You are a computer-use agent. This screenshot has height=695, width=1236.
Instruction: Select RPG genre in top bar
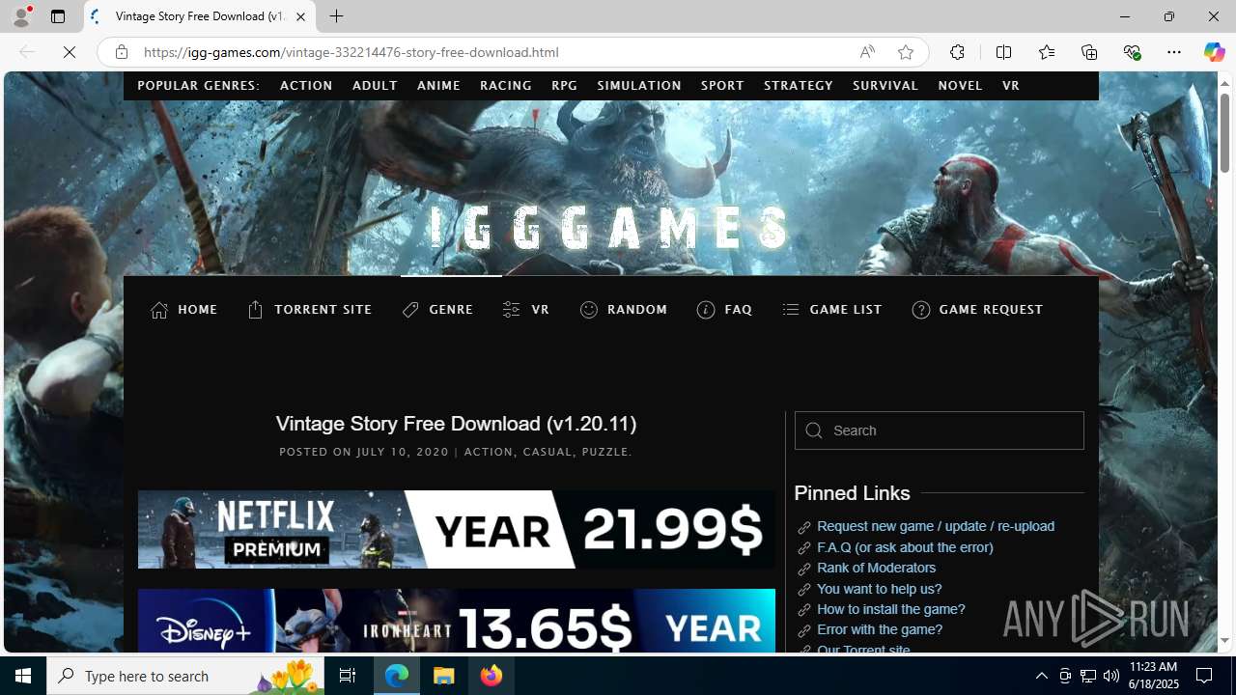coord(565,86)
